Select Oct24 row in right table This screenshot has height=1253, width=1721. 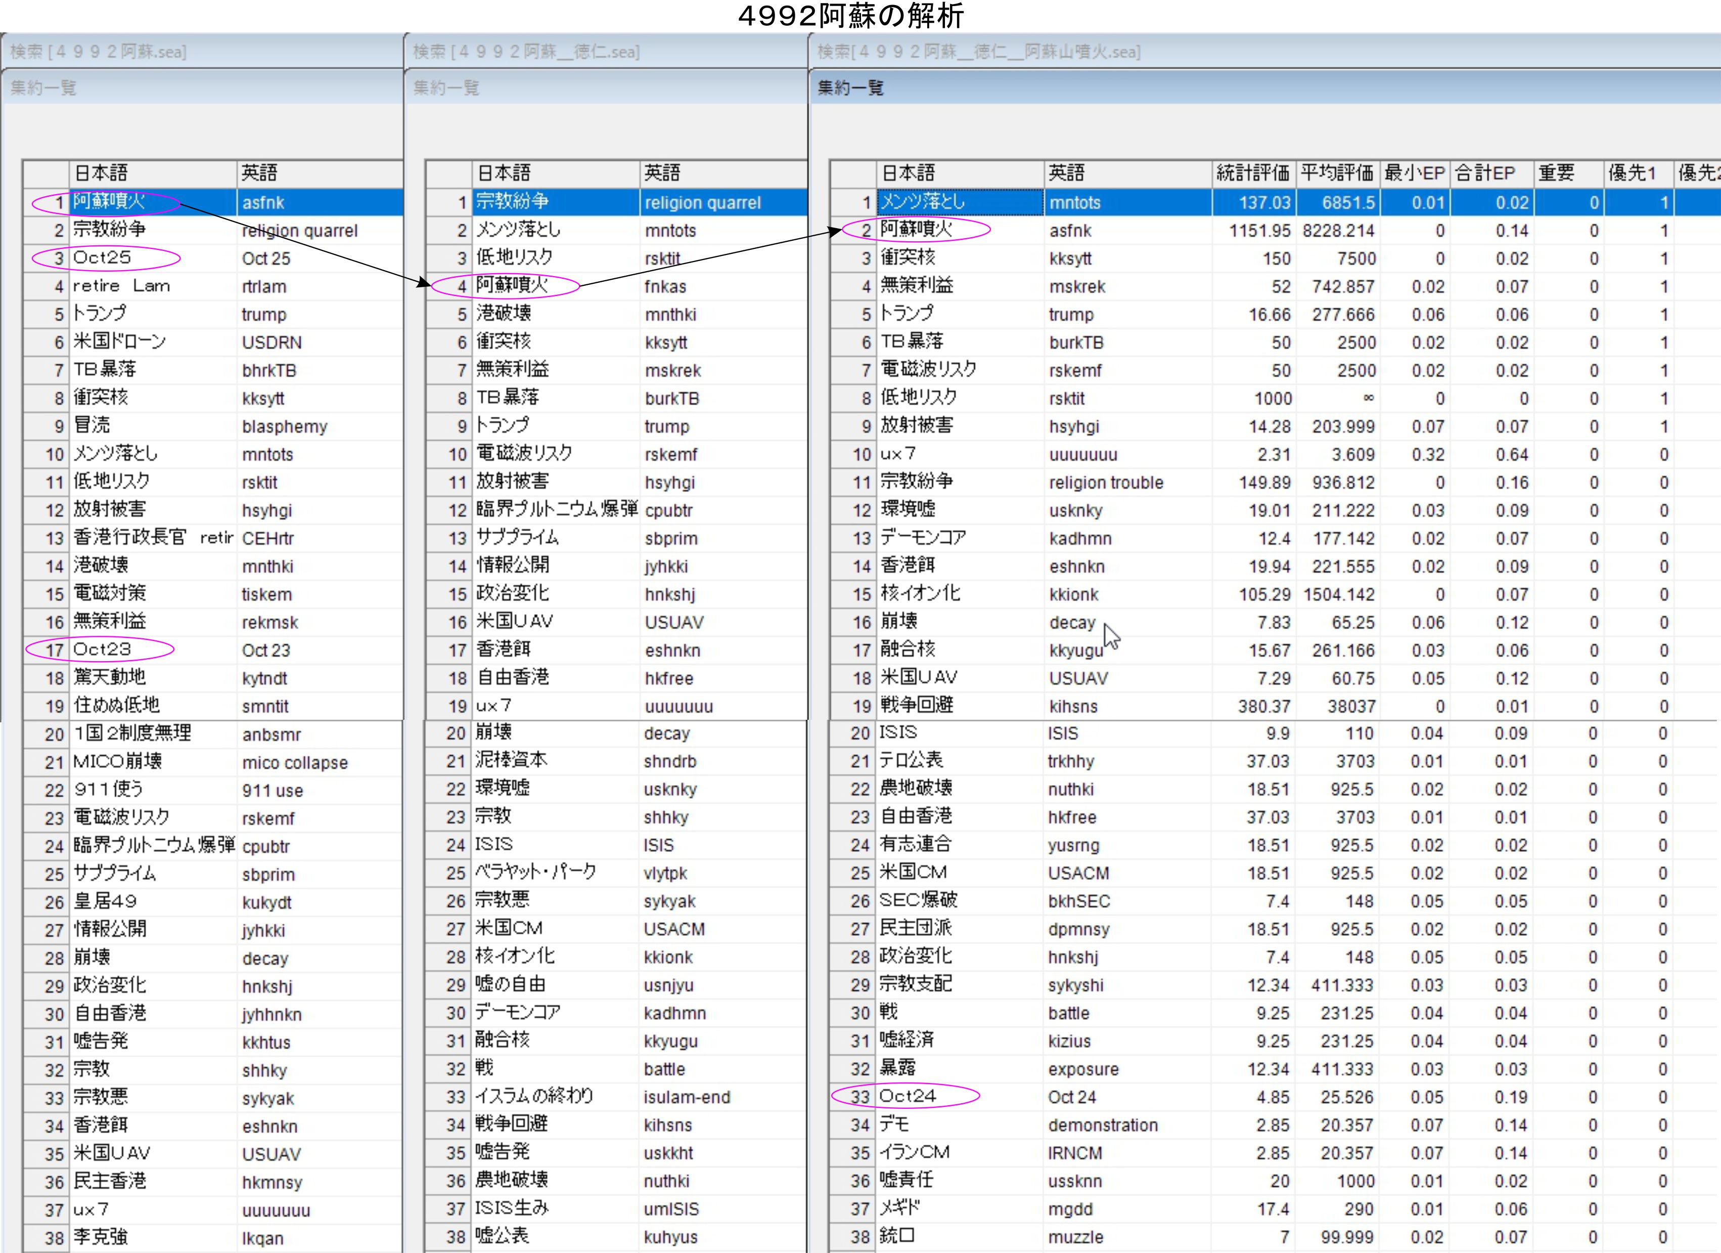point(908,1097)
